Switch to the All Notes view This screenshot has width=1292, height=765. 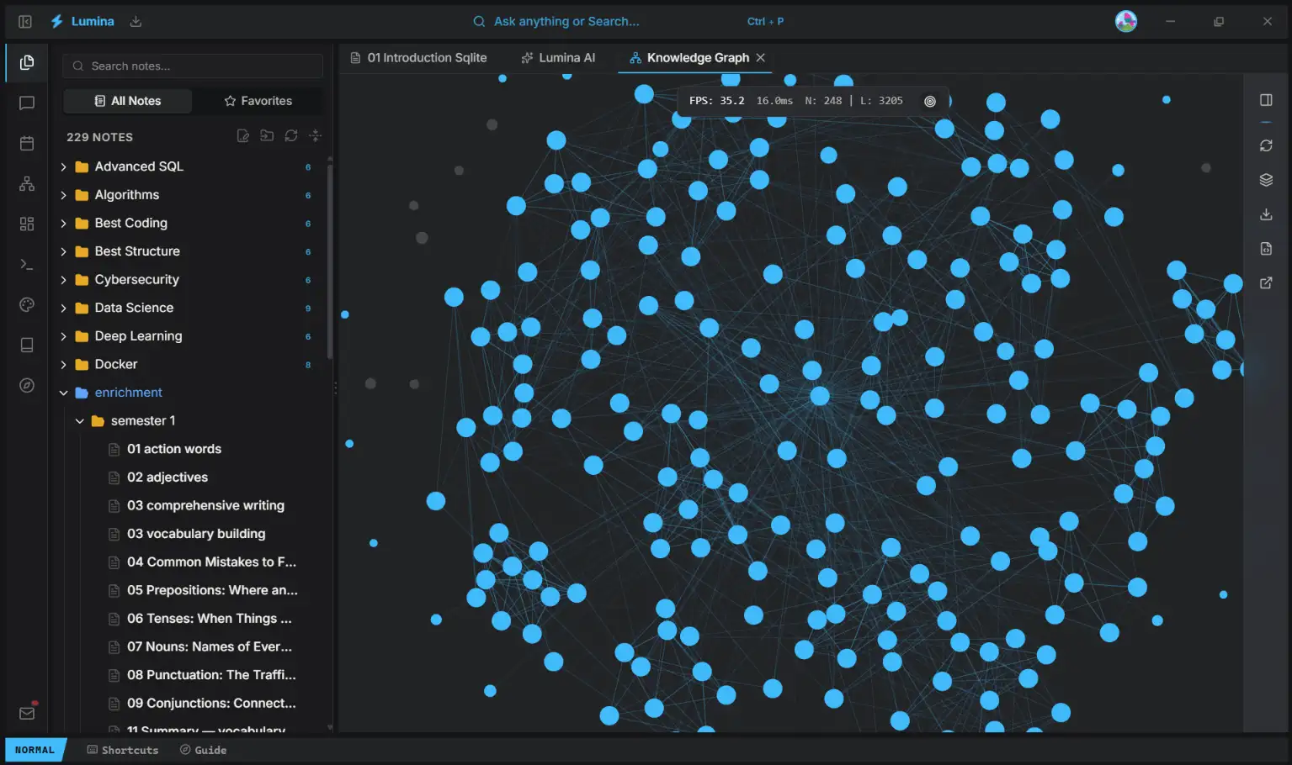[x=128, y=101]
